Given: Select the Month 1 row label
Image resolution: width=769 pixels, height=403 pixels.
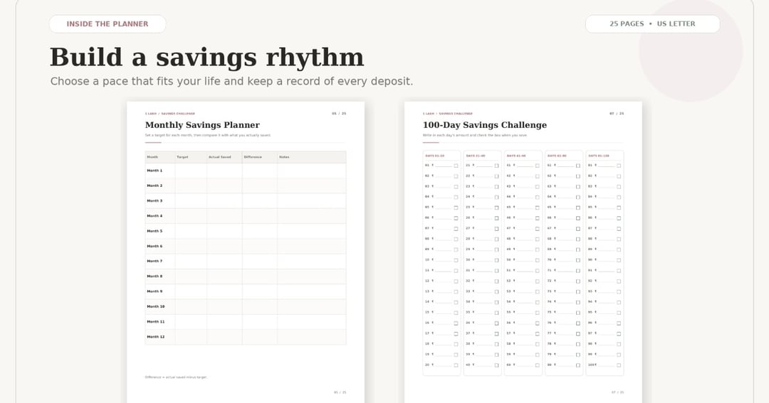Looking at the screenshot, I should coord(155,171).
